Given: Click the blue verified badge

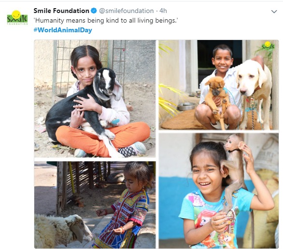Looking at the screenshot, I should click(94, 11).
